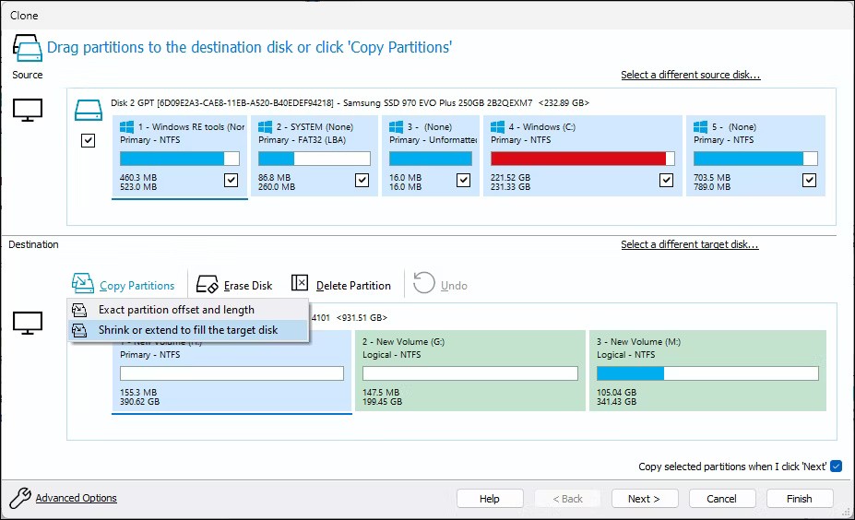Click the Erase Disk eraser icon
Screen dimensions: 855x520
click(x=208, y=285)
